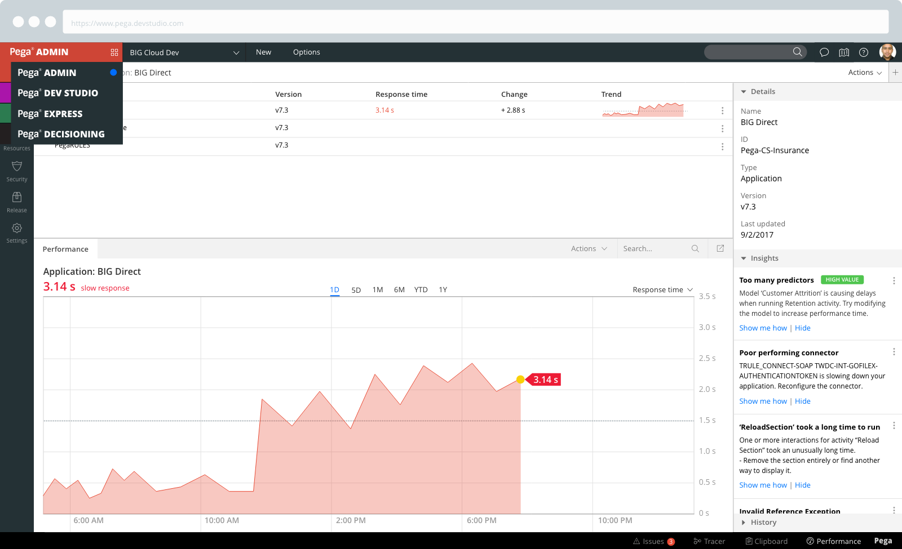Open options for Invalid Reference Exception insight
Viewport: 902px width, 549px height.
[894, 510]
